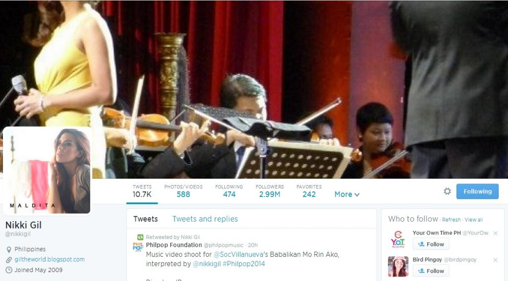Click the #Philpop2014 hashtag
The height and width of the screenshot is (281, 508).
244,264
